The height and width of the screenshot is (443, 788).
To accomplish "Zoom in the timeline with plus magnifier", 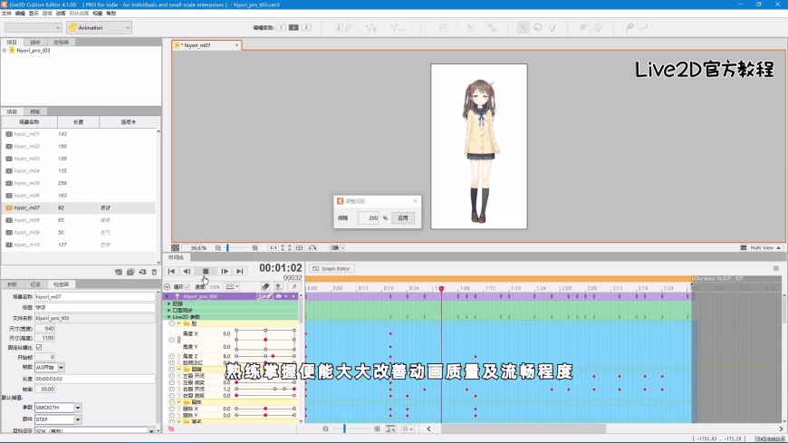I will [377, 429].
